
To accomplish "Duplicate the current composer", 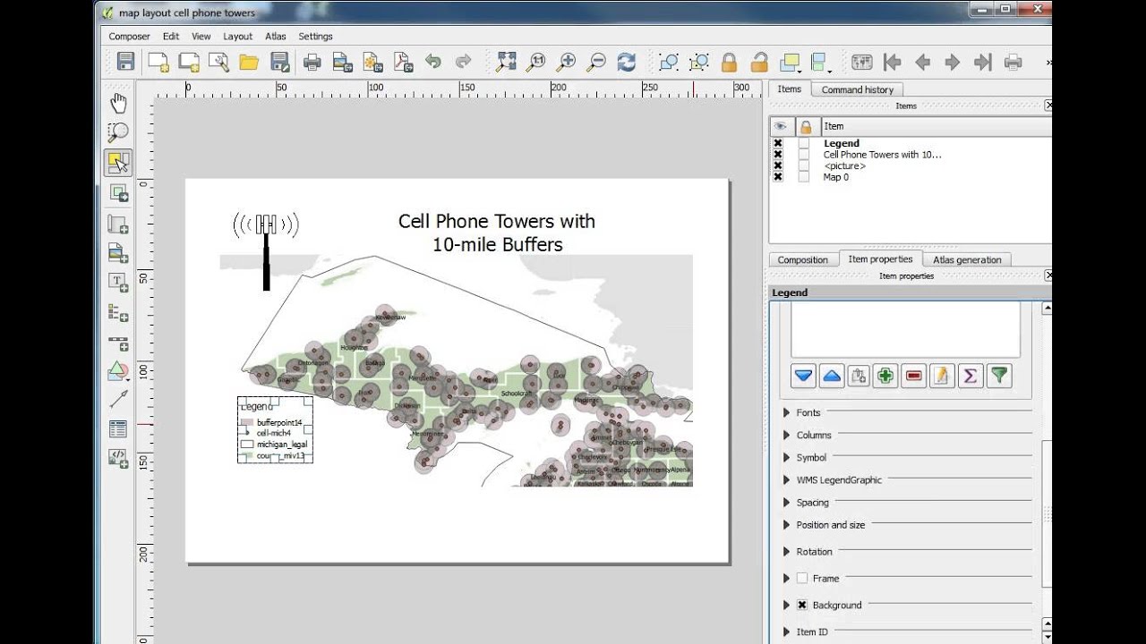I will coord(189,62).
